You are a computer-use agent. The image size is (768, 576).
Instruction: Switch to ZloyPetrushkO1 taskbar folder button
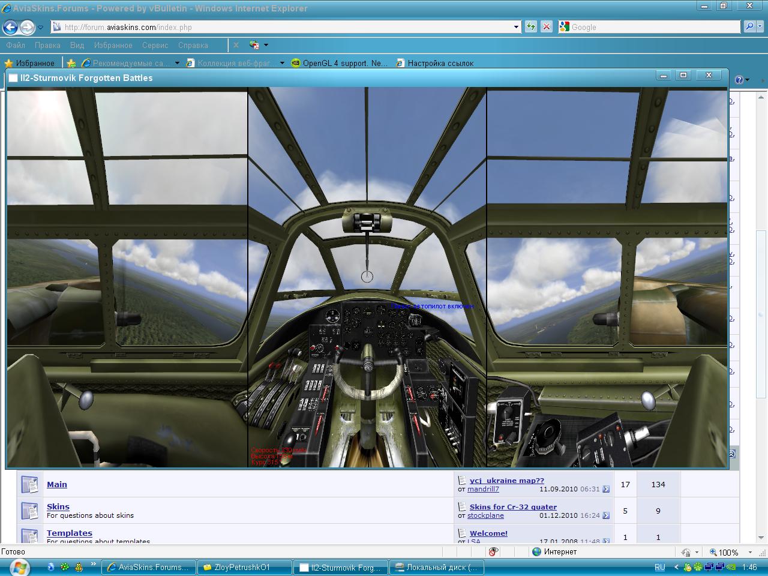[244, 567]
